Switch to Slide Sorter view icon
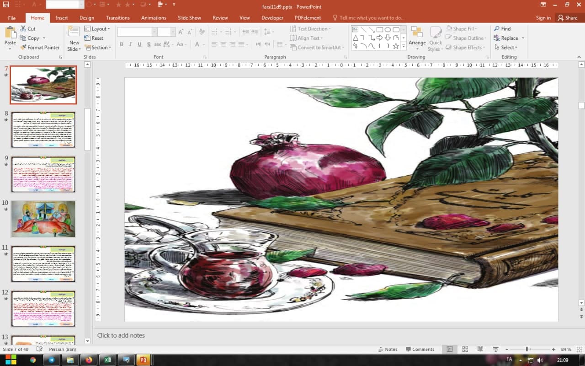The width and height of the screenshot is (585, 366). click(465, 349)
